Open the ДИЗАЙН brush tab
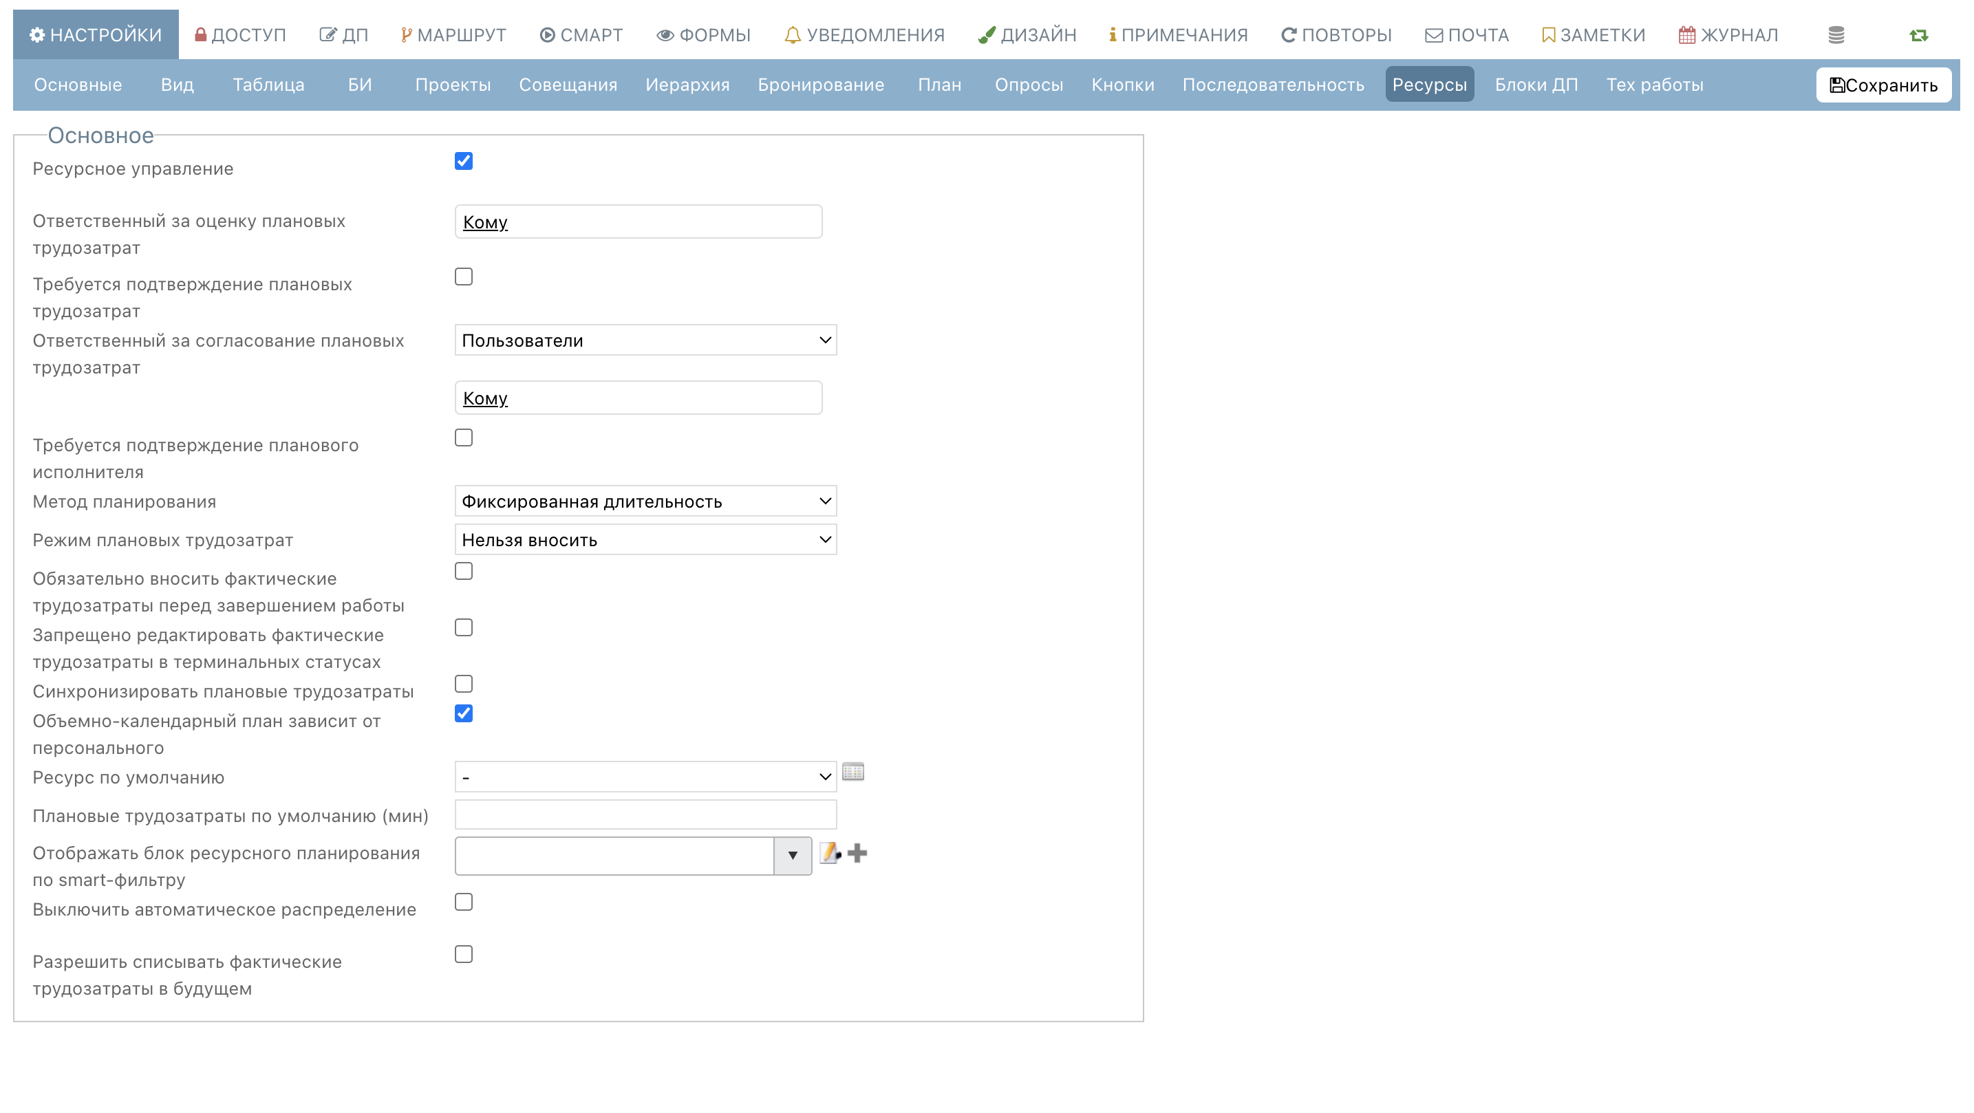 point(1027,35)
